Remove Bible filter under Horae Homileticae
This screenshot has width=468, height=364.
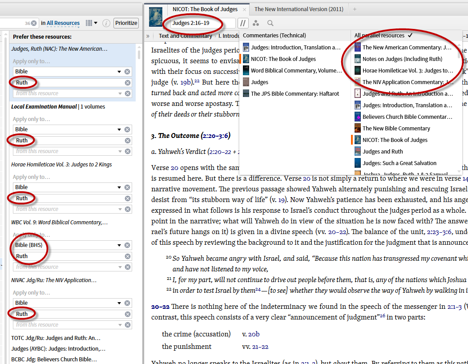127,187
